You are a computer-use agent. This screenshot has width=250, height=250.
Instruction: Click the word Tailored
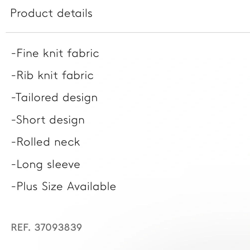click(x=37, y=97)
